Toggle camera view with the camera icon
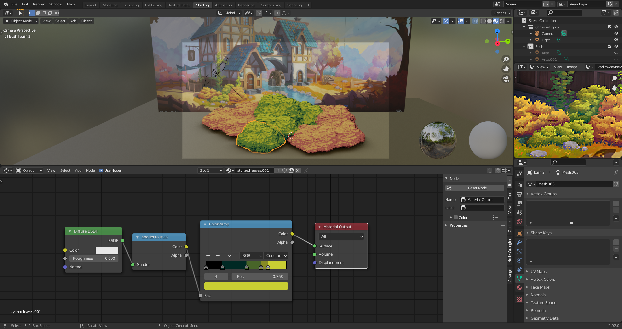 coord(506,79)
